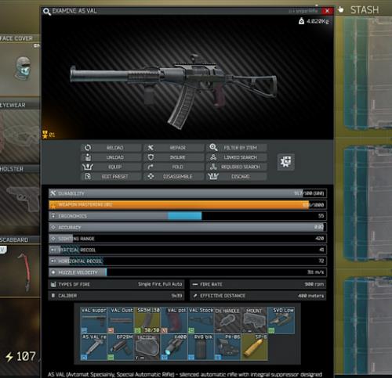
Task: Click the orange Weapon Mastering progress bar
Action: pyautogui.click(x=187, y=205)
